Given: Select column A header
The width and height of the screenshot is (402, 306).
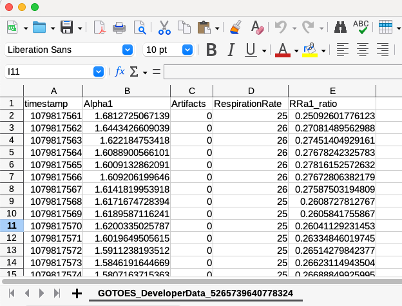Looking at the screenshot, I should [53, 91].
